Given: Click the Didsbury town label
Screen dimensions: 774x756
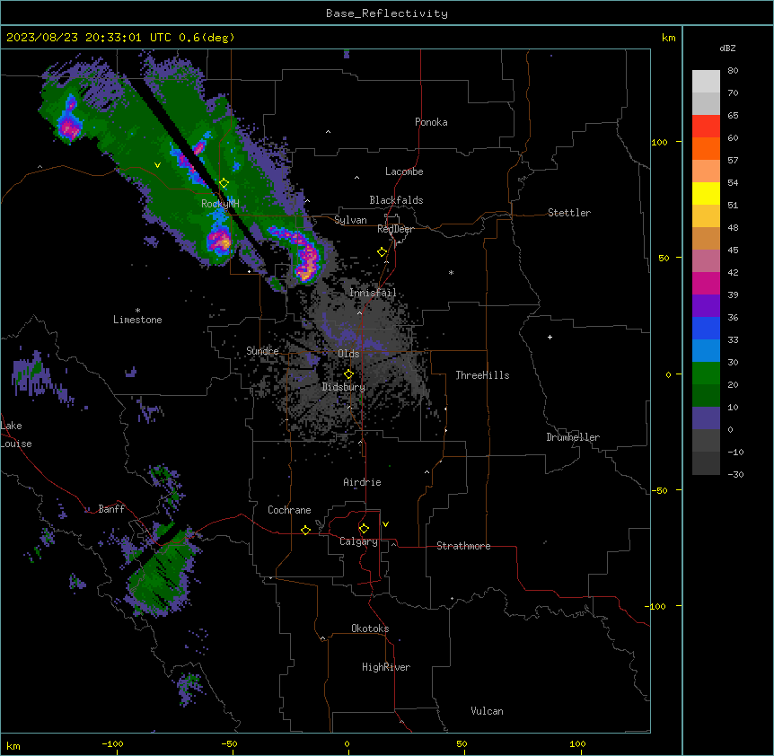Looking at the screenshot, I should (343, 387).
